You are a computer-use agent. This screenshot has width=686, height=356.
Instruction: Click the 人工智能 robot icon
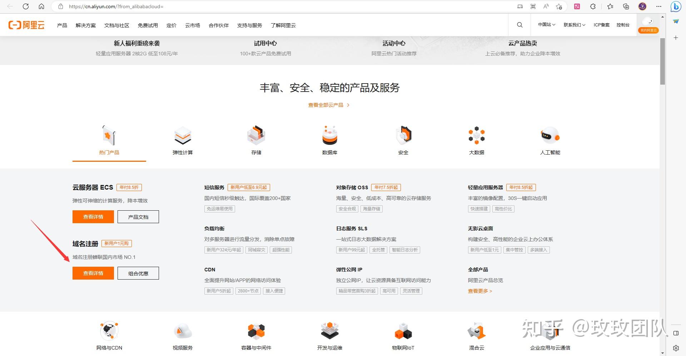[x=550, y=136]
